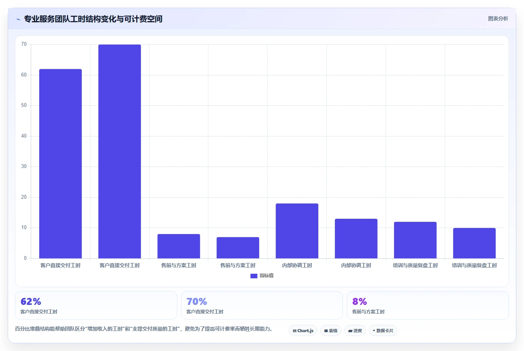This screenshot has width=524, height=351.
Task: Click the 指标值 legend label
Action: pos(266,276)
